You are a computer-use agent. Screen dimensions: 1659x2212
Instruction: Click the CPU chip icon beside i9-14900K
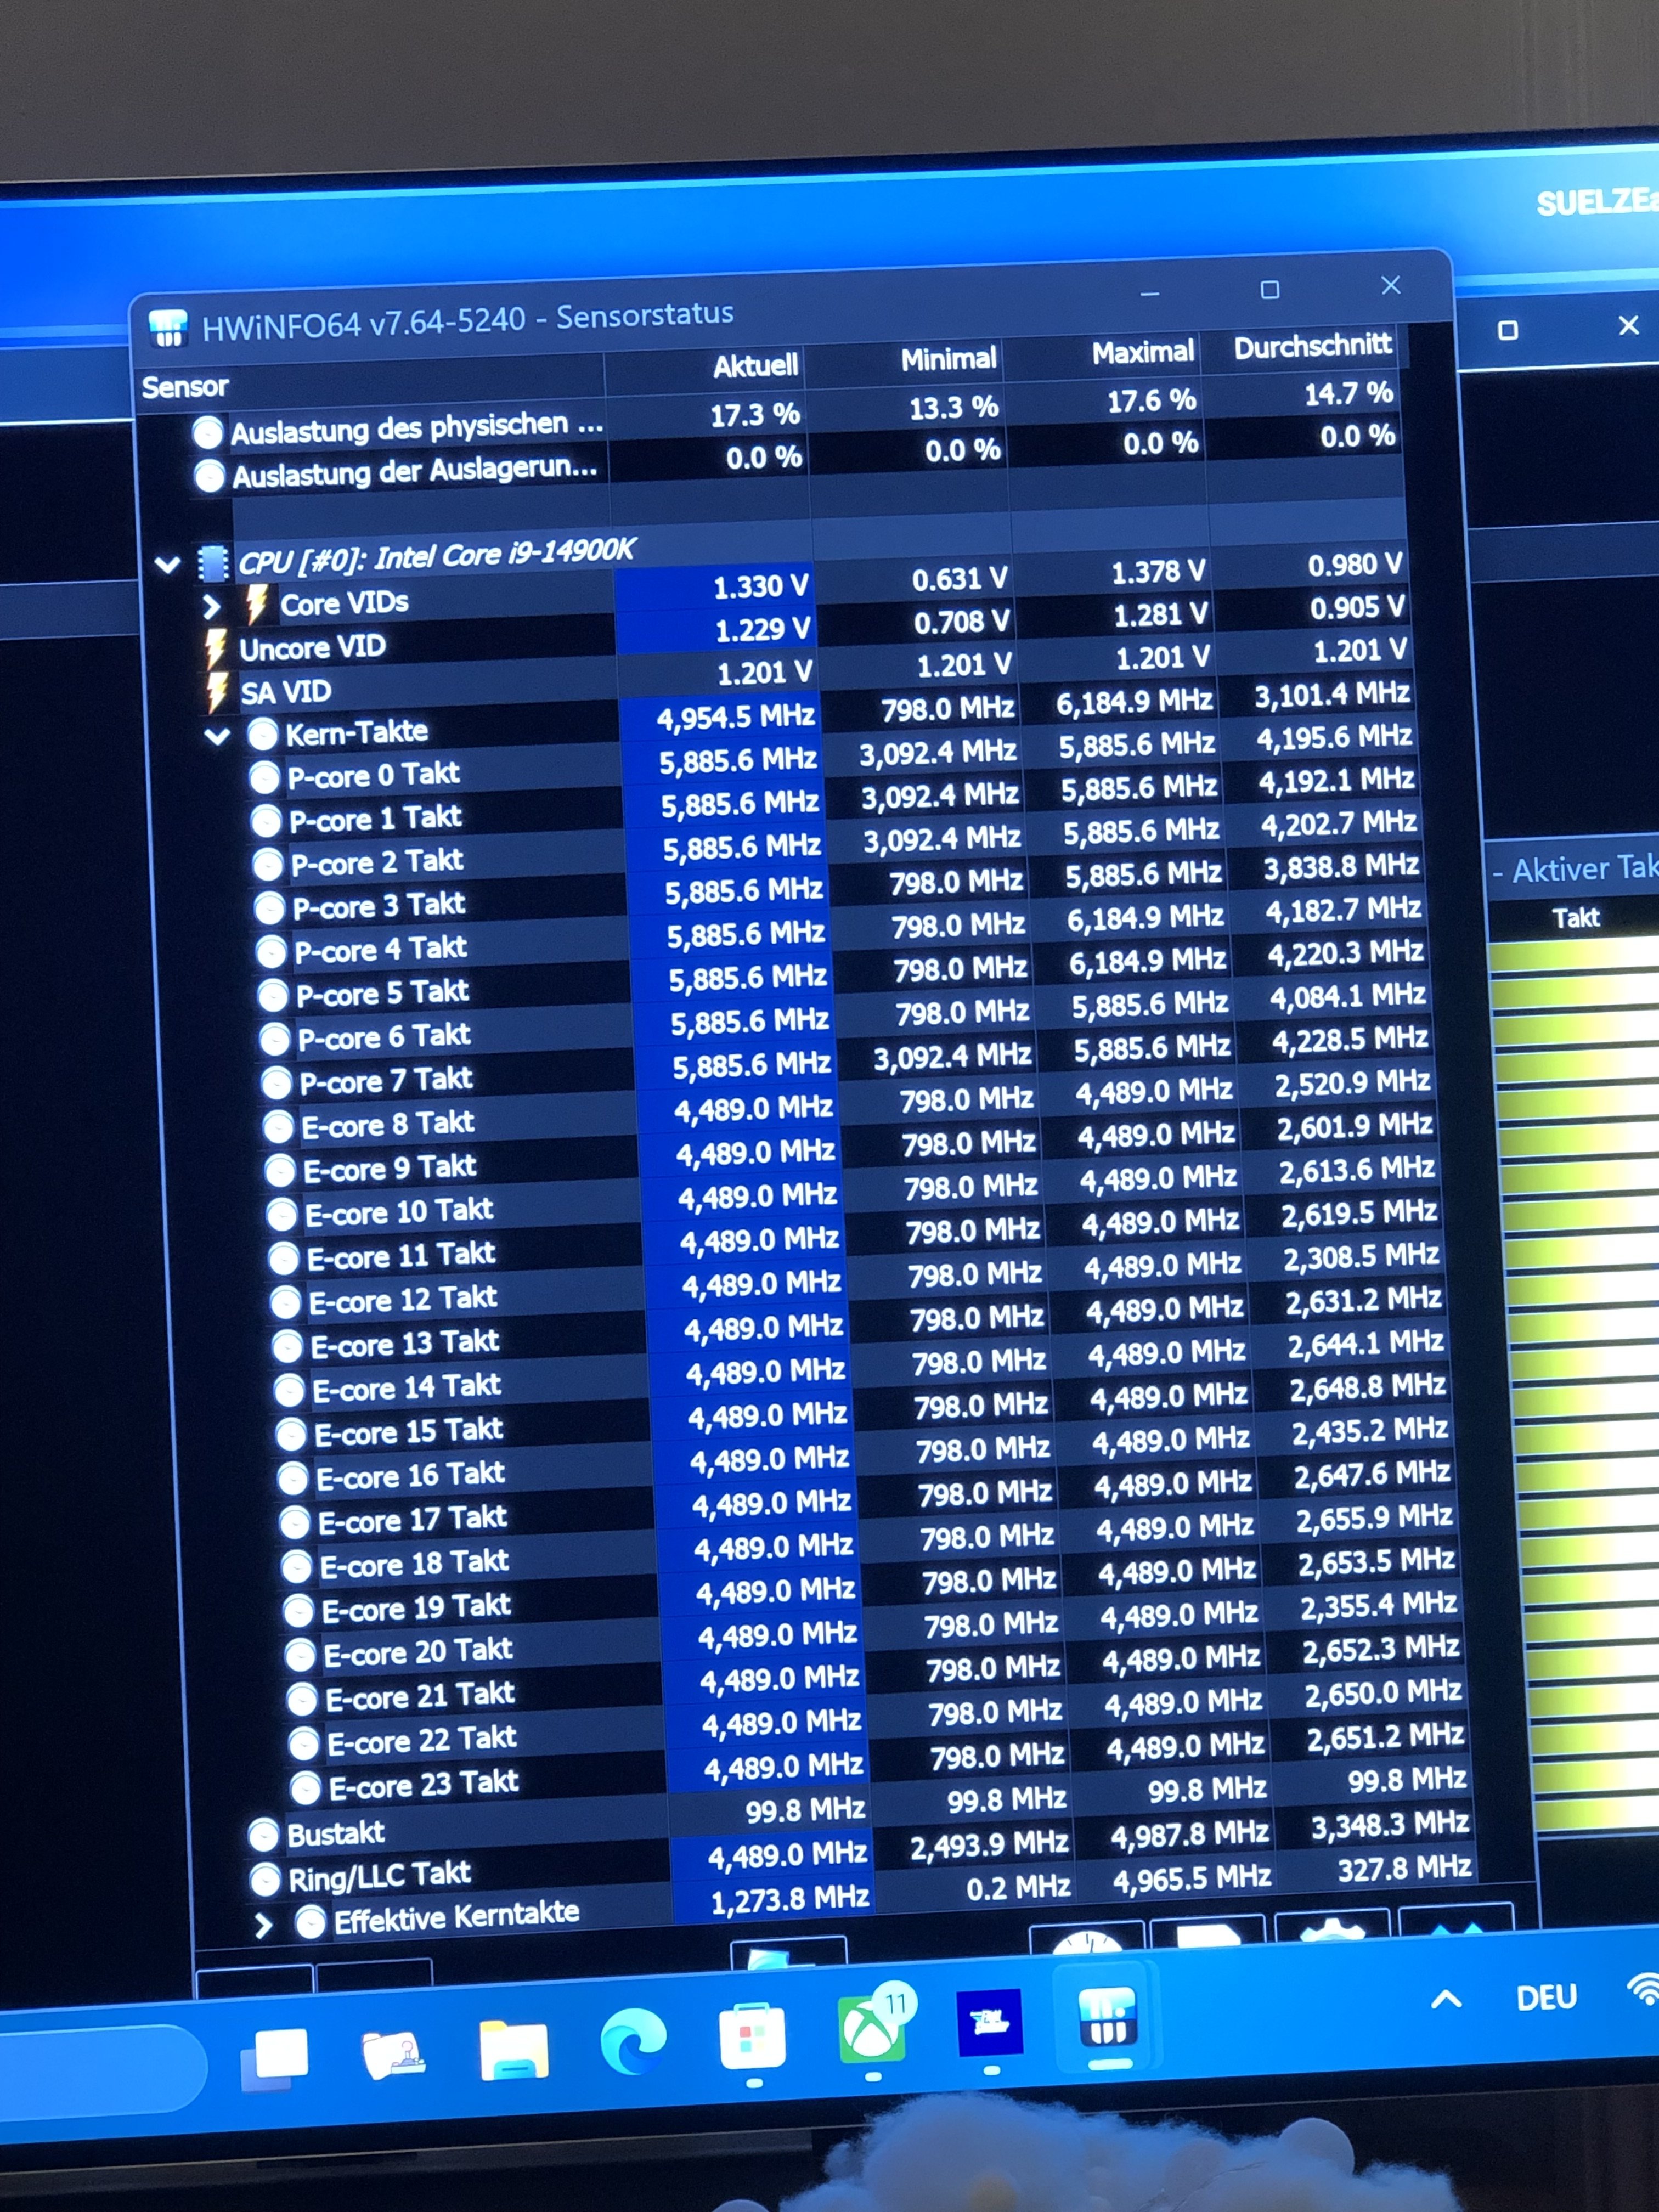213,564
